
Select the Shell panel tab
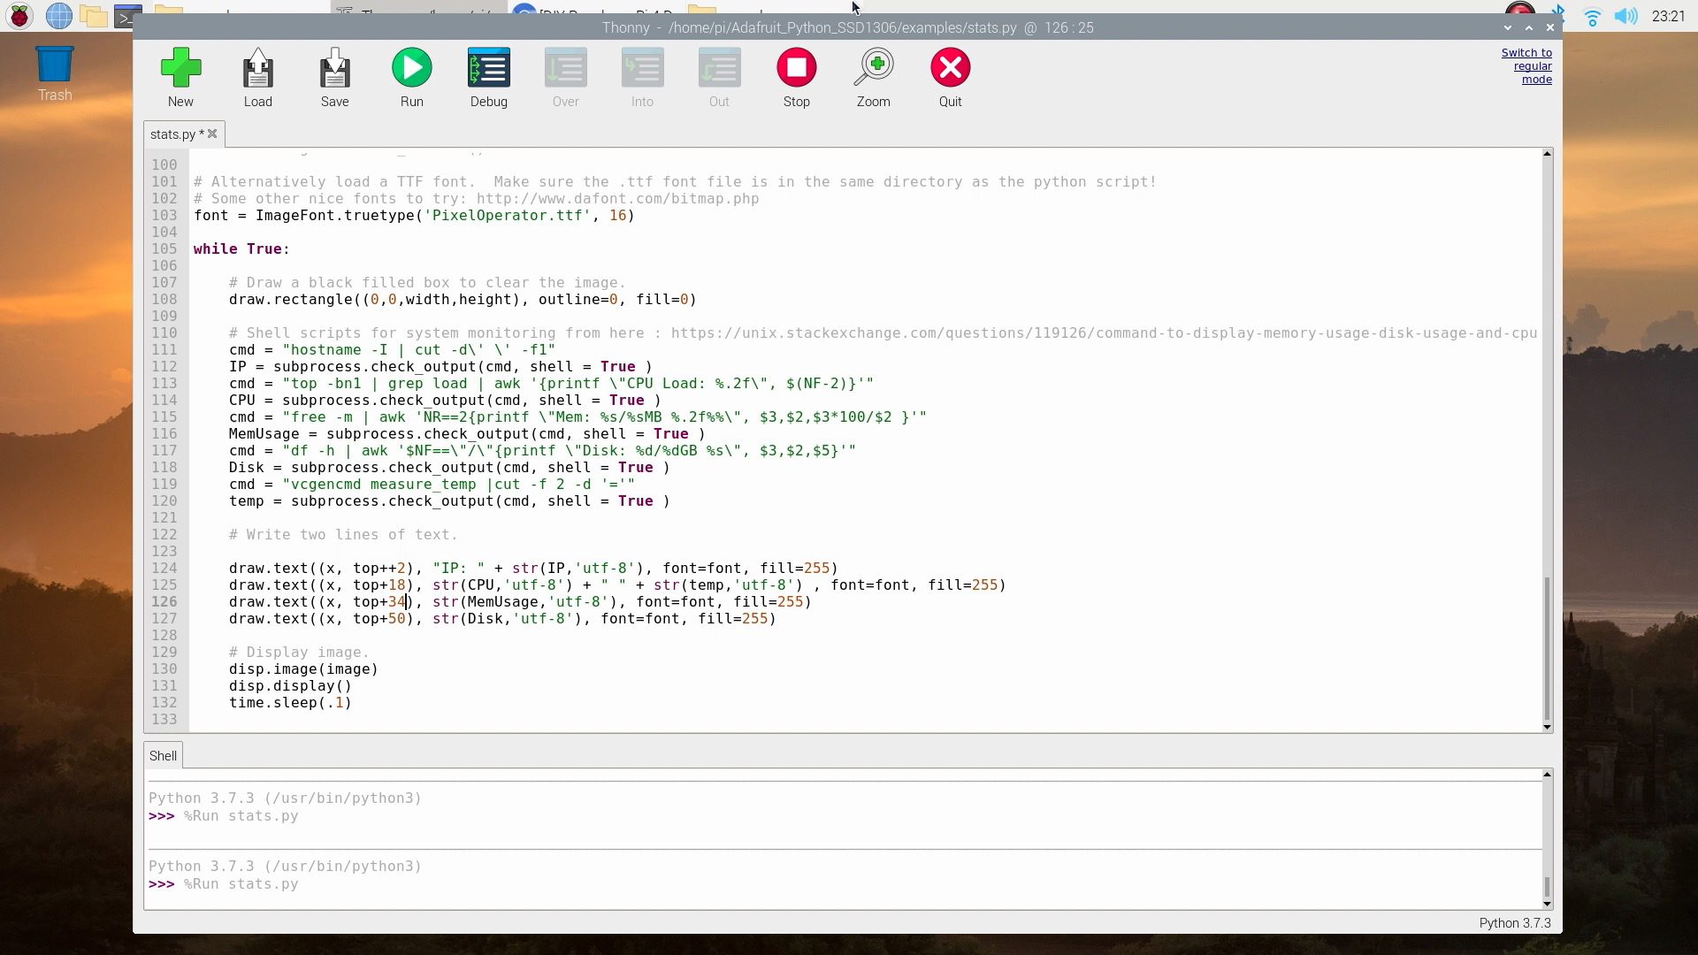click(163, 756)
